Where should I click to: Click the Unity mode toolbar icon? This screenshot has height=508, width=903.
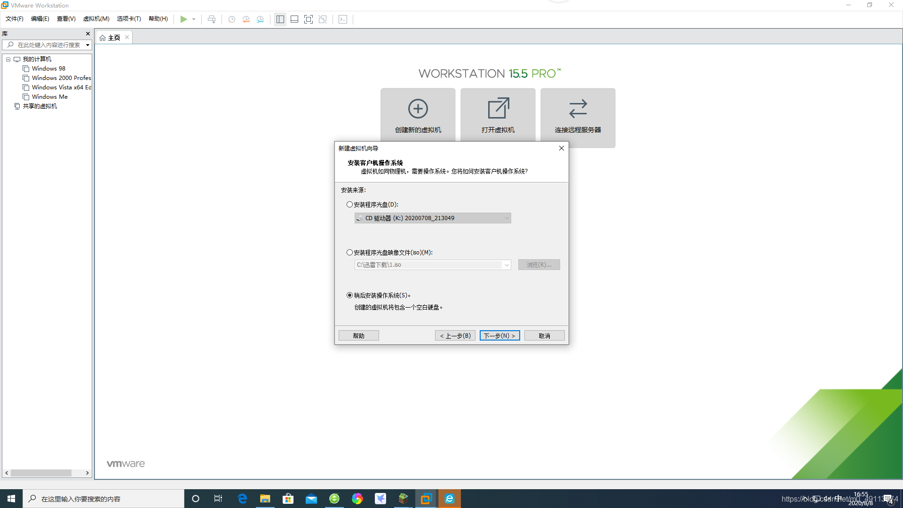pyautogui.click(x=323, y=19)
